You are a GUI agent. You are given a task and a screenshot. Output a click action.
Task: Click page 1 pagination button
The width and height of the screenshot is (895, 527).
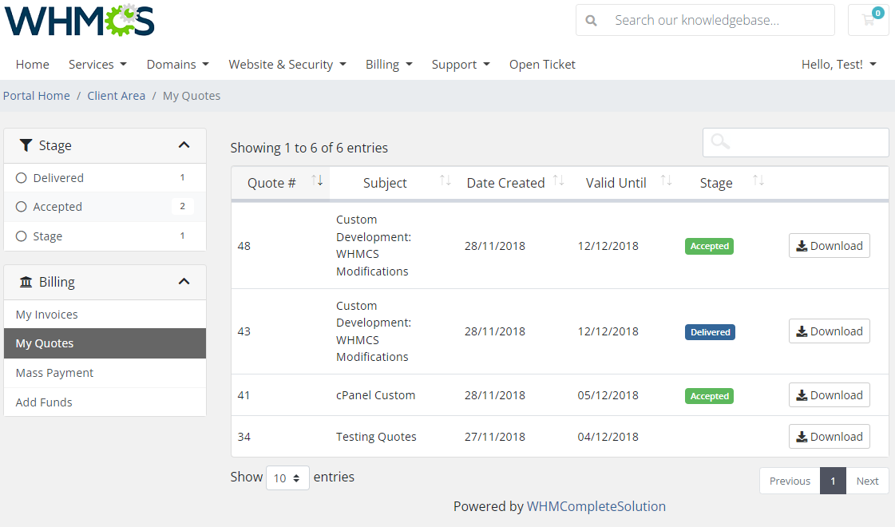834,481
